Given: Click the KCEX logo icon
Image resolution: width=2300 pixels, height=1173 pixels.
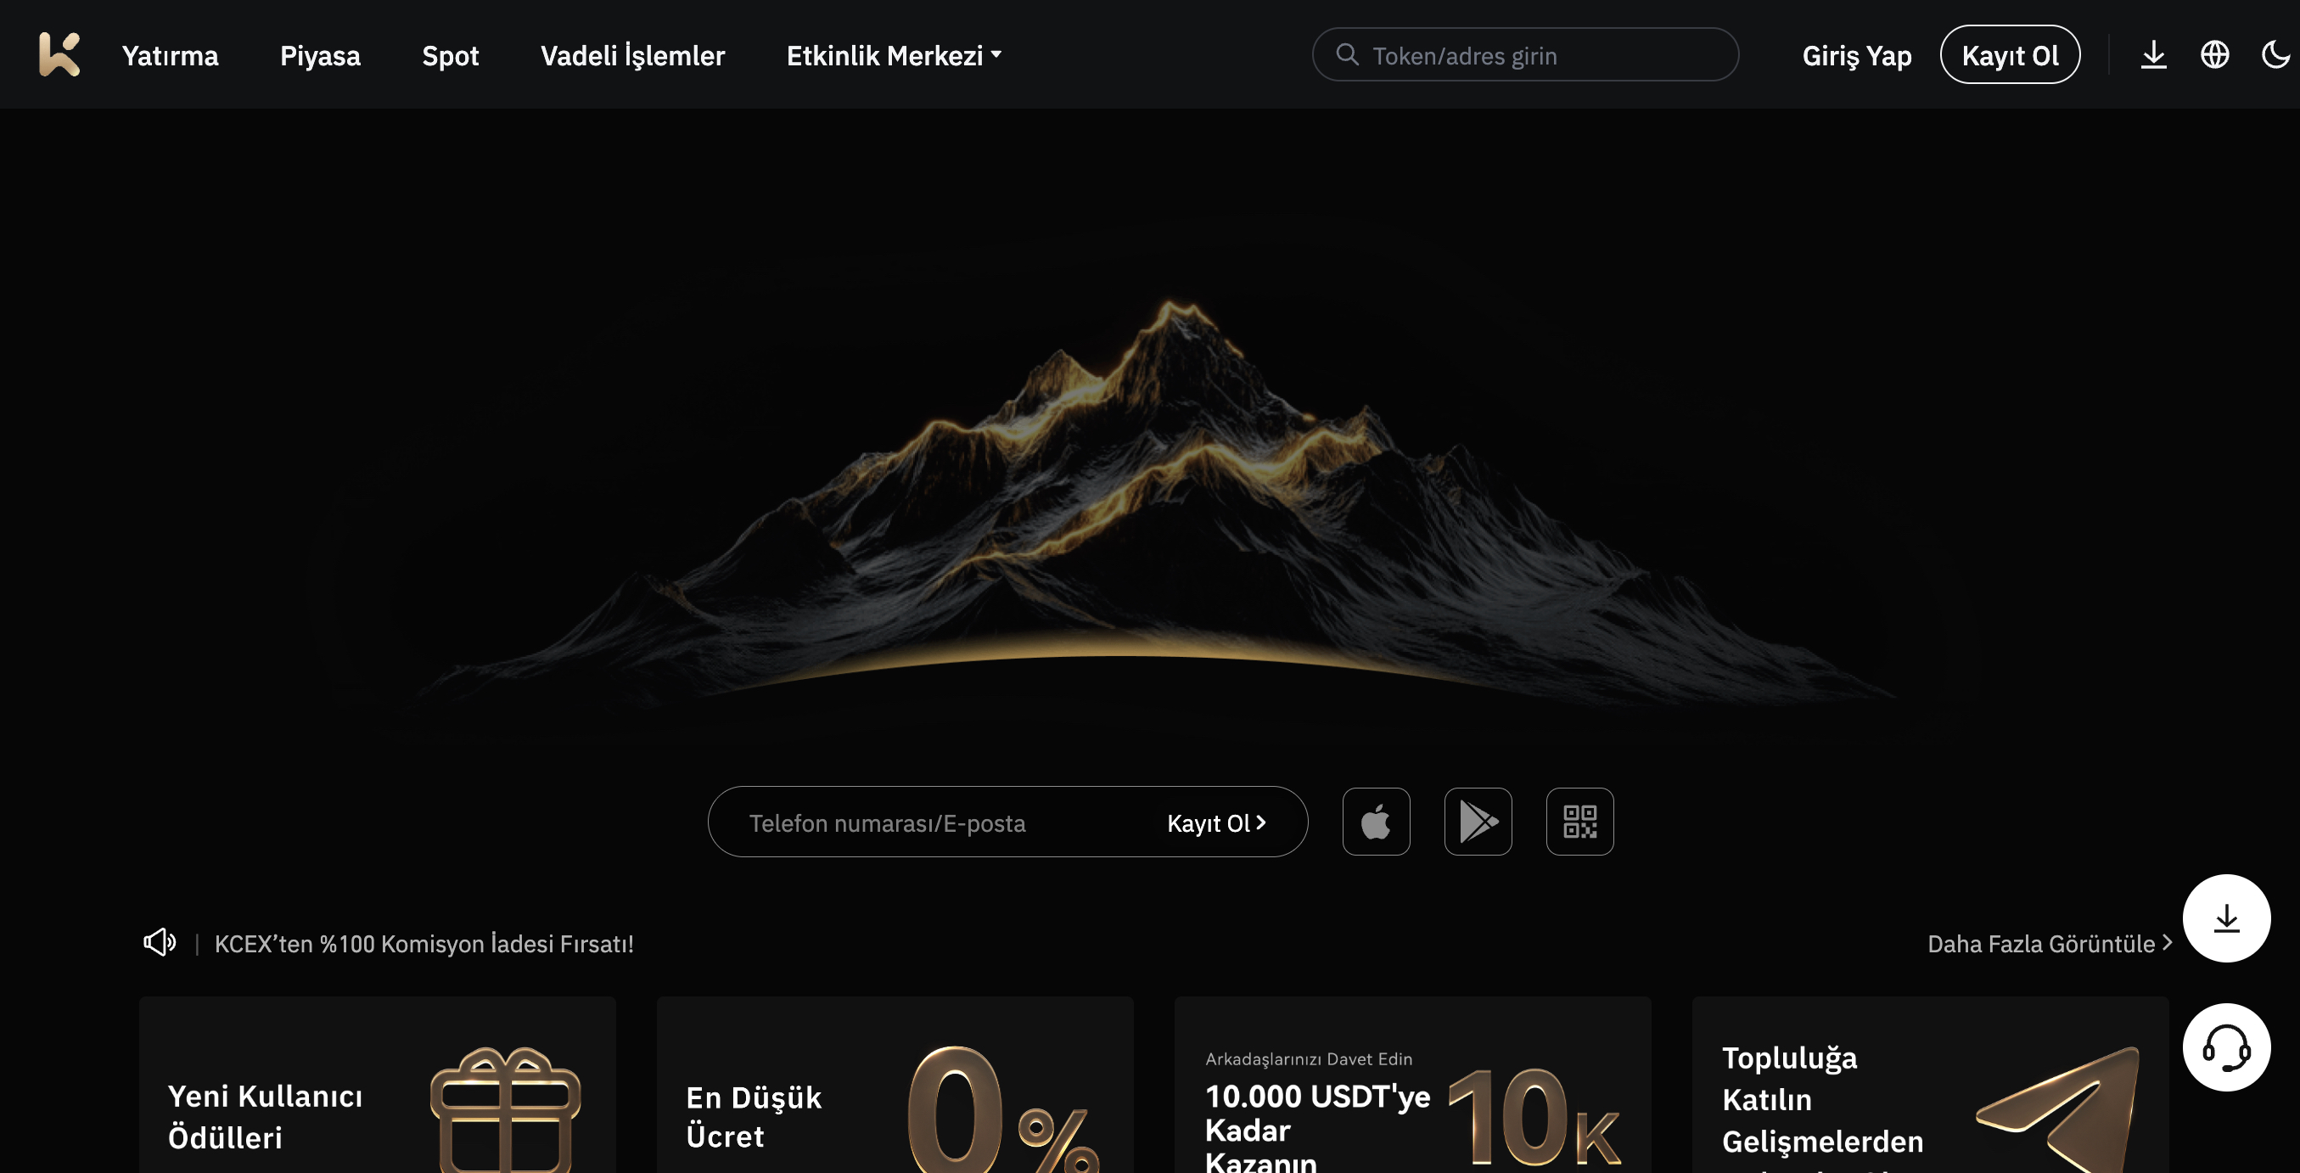Looking at the screenshot, I should pyautogui.click(x=59, y=54).
